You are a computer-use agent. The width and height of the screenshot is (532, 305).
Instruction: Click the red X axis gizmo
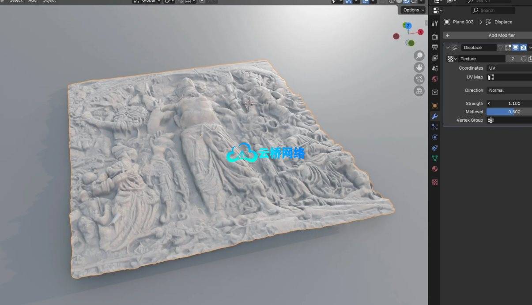coord(420,32)
